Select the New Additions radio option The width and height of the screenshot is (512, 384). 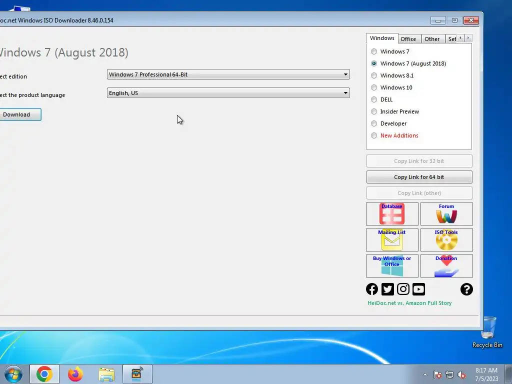(395, 135)
